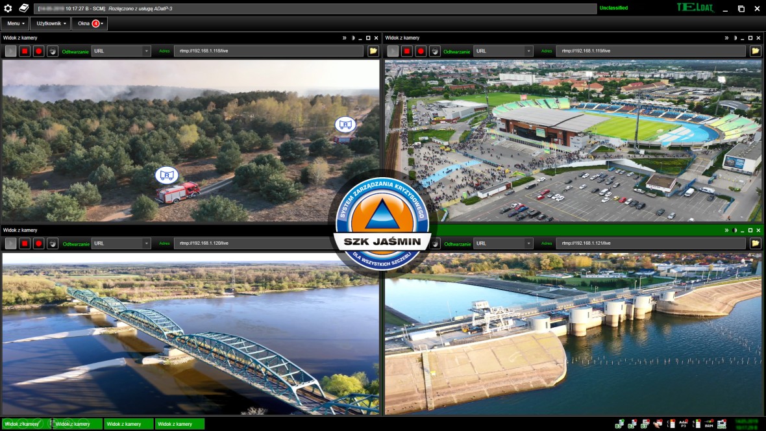
Task: Select the map marker above the distant vehicle
Action: [x=345, y=125]
